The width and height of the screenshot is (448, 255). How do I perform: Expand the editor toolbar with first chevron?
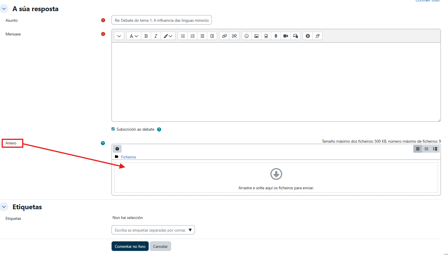tap(119, 36)
